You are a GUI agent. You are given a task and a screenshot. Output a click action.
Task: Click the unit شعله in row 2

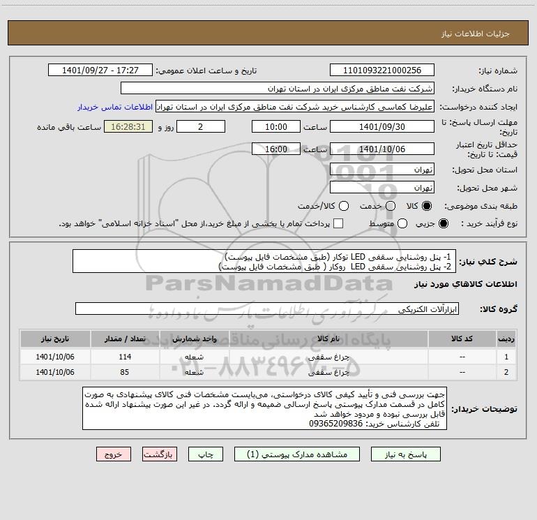194,372
